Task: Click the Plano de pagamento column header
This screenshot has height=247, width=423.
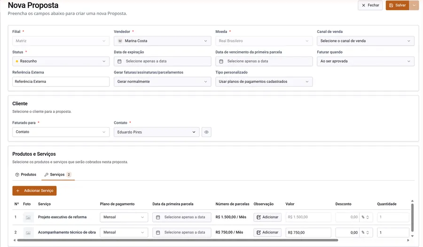Action: click(117, 204)
